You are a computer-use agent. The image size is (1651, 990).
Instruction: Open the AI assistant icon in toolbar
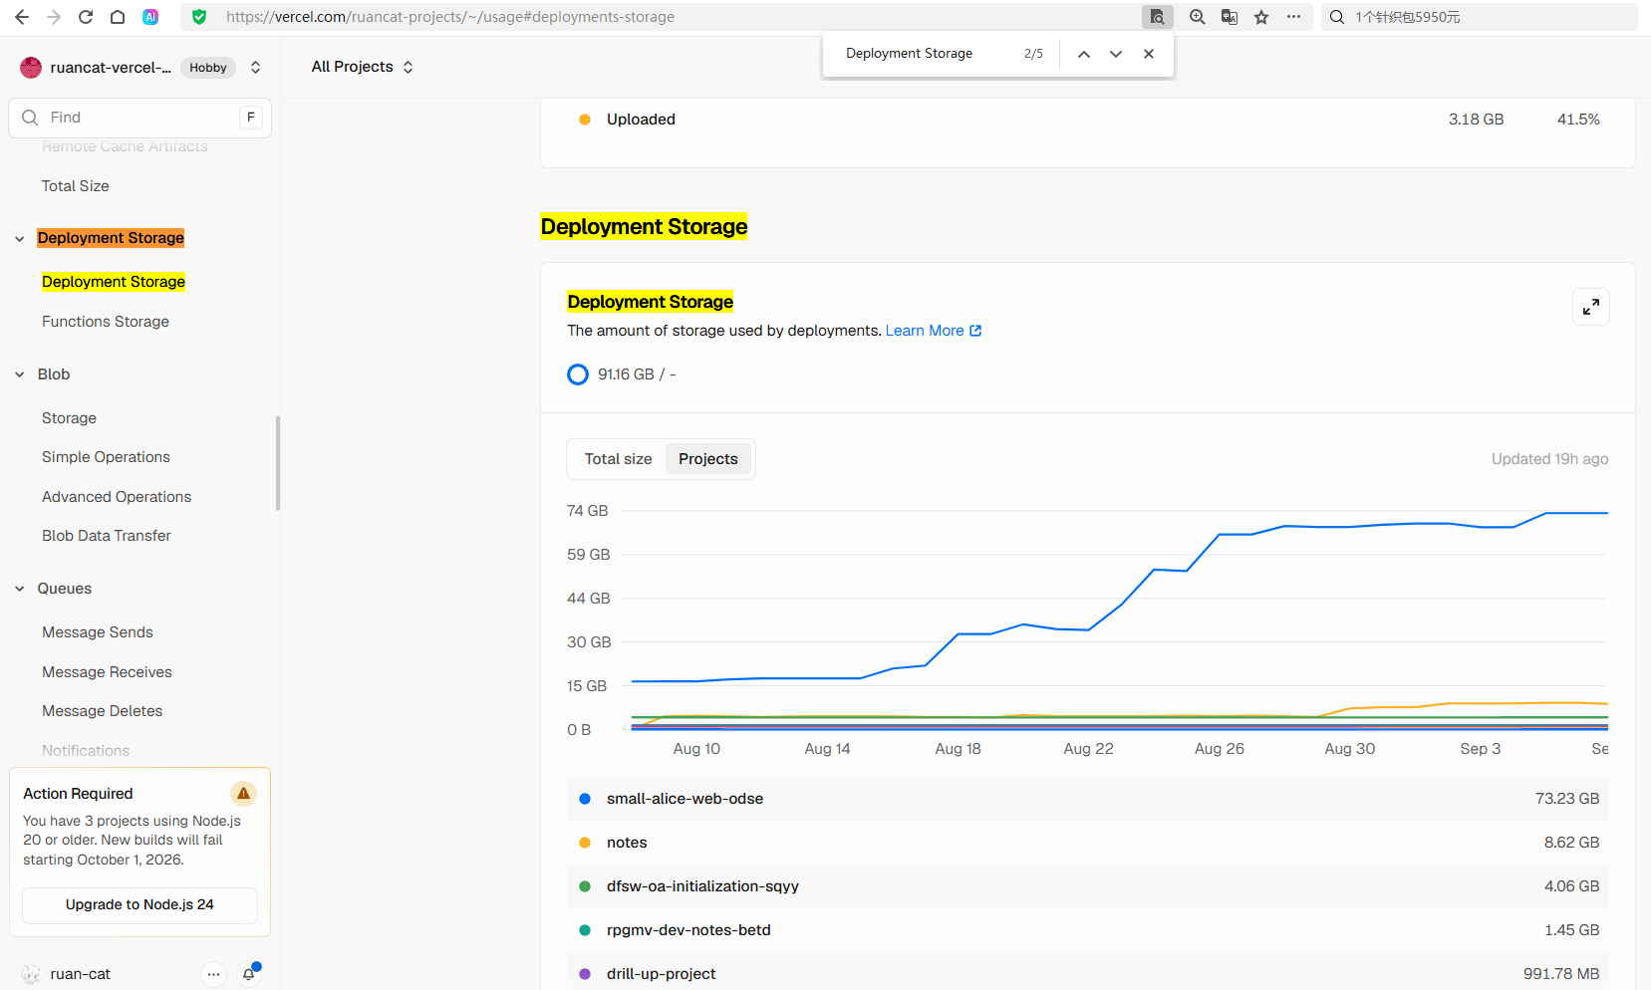150,17
